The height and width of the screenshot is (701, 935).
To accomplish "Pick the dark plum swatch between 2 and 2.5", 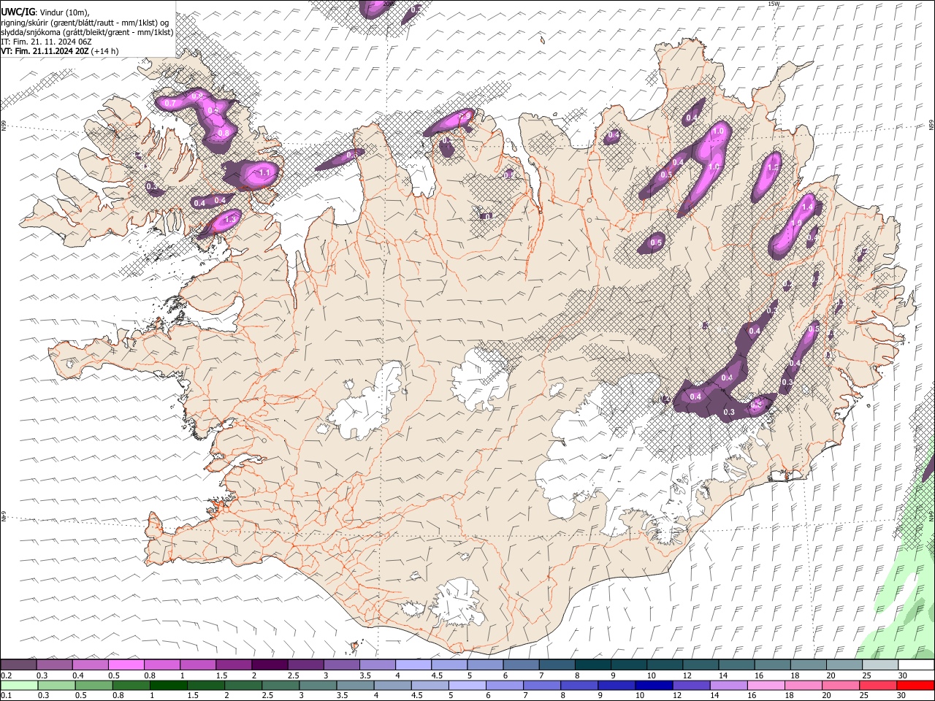I will (x=270, y=665).
